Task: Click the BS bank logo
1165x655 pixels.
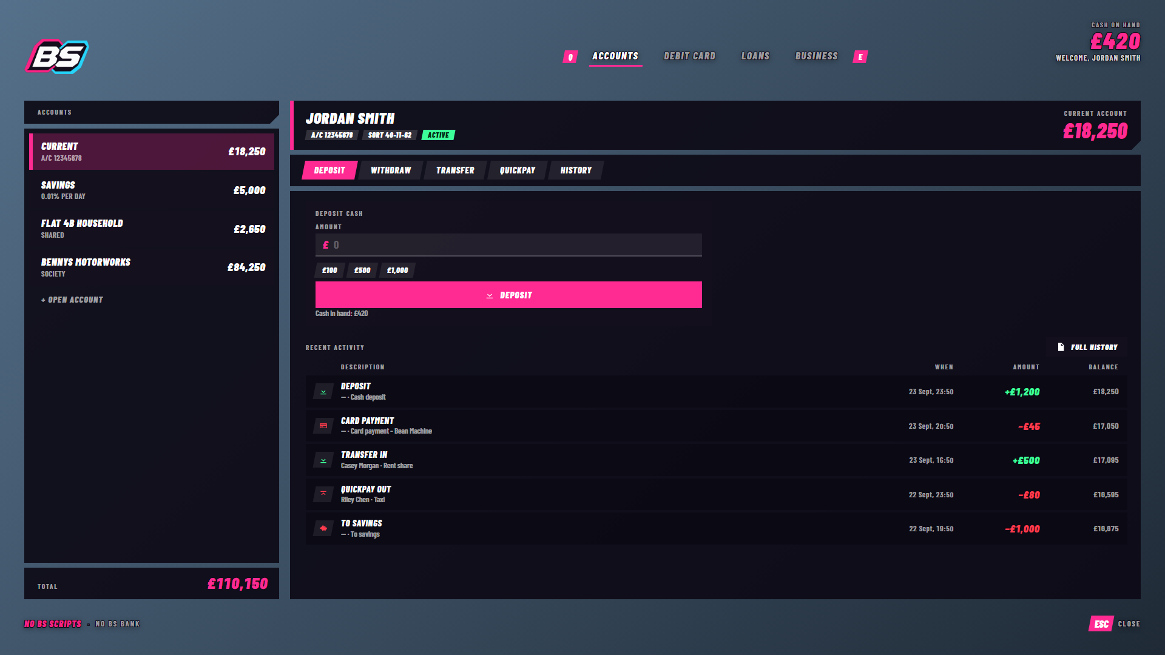Action: (57, 56)
